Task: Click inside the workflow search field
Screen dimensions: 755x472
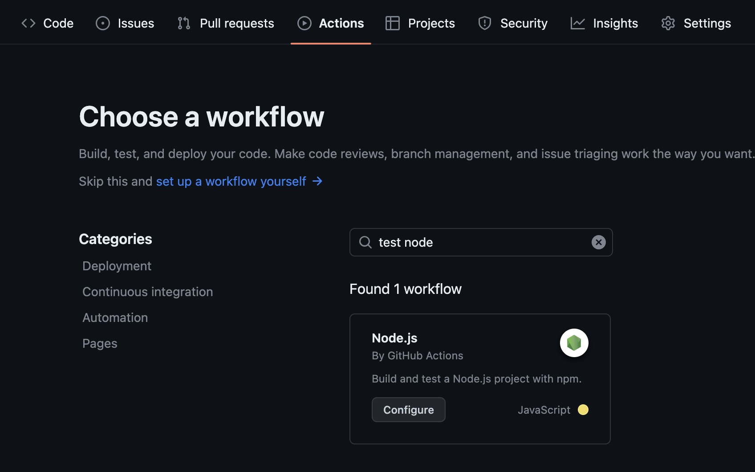Action: (x=481, y=242)
